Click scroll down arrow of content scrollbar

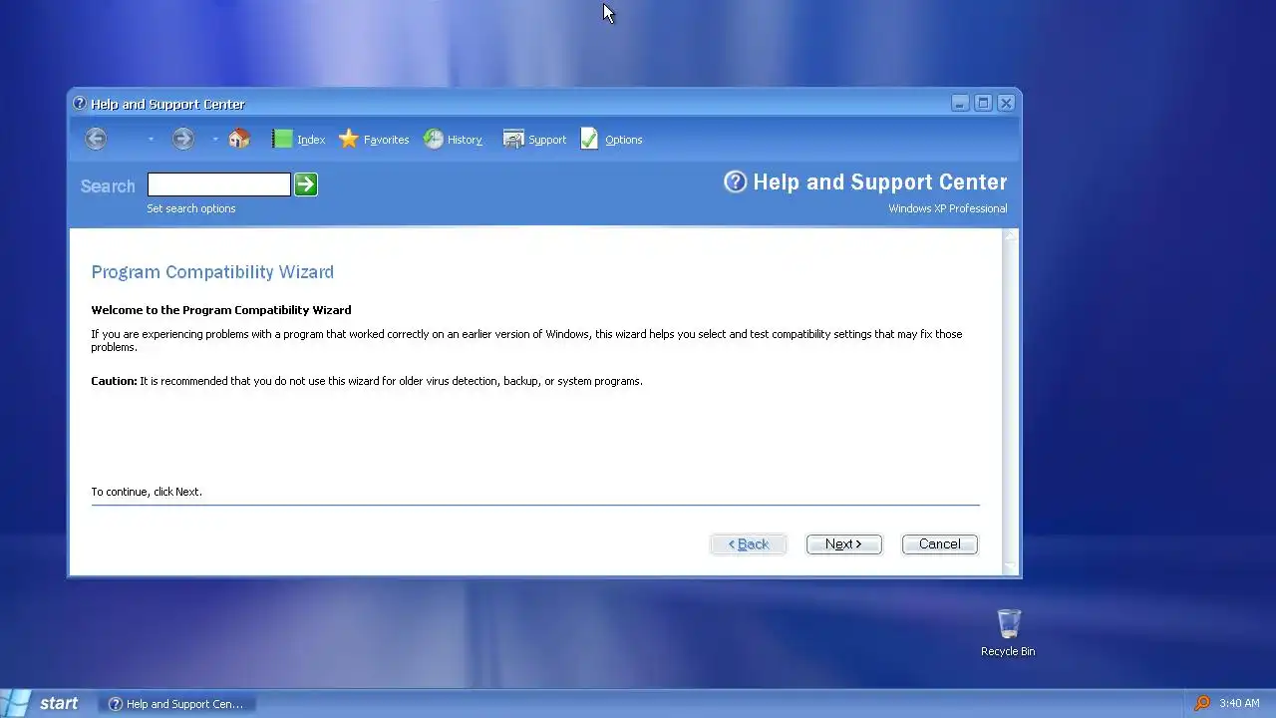pos(1012,567)
